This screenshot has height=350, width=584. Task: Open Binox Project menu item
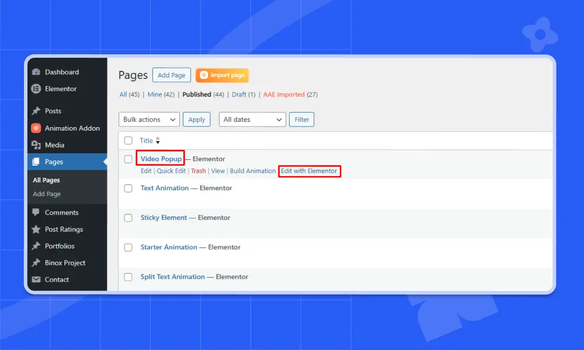(65, 262)
